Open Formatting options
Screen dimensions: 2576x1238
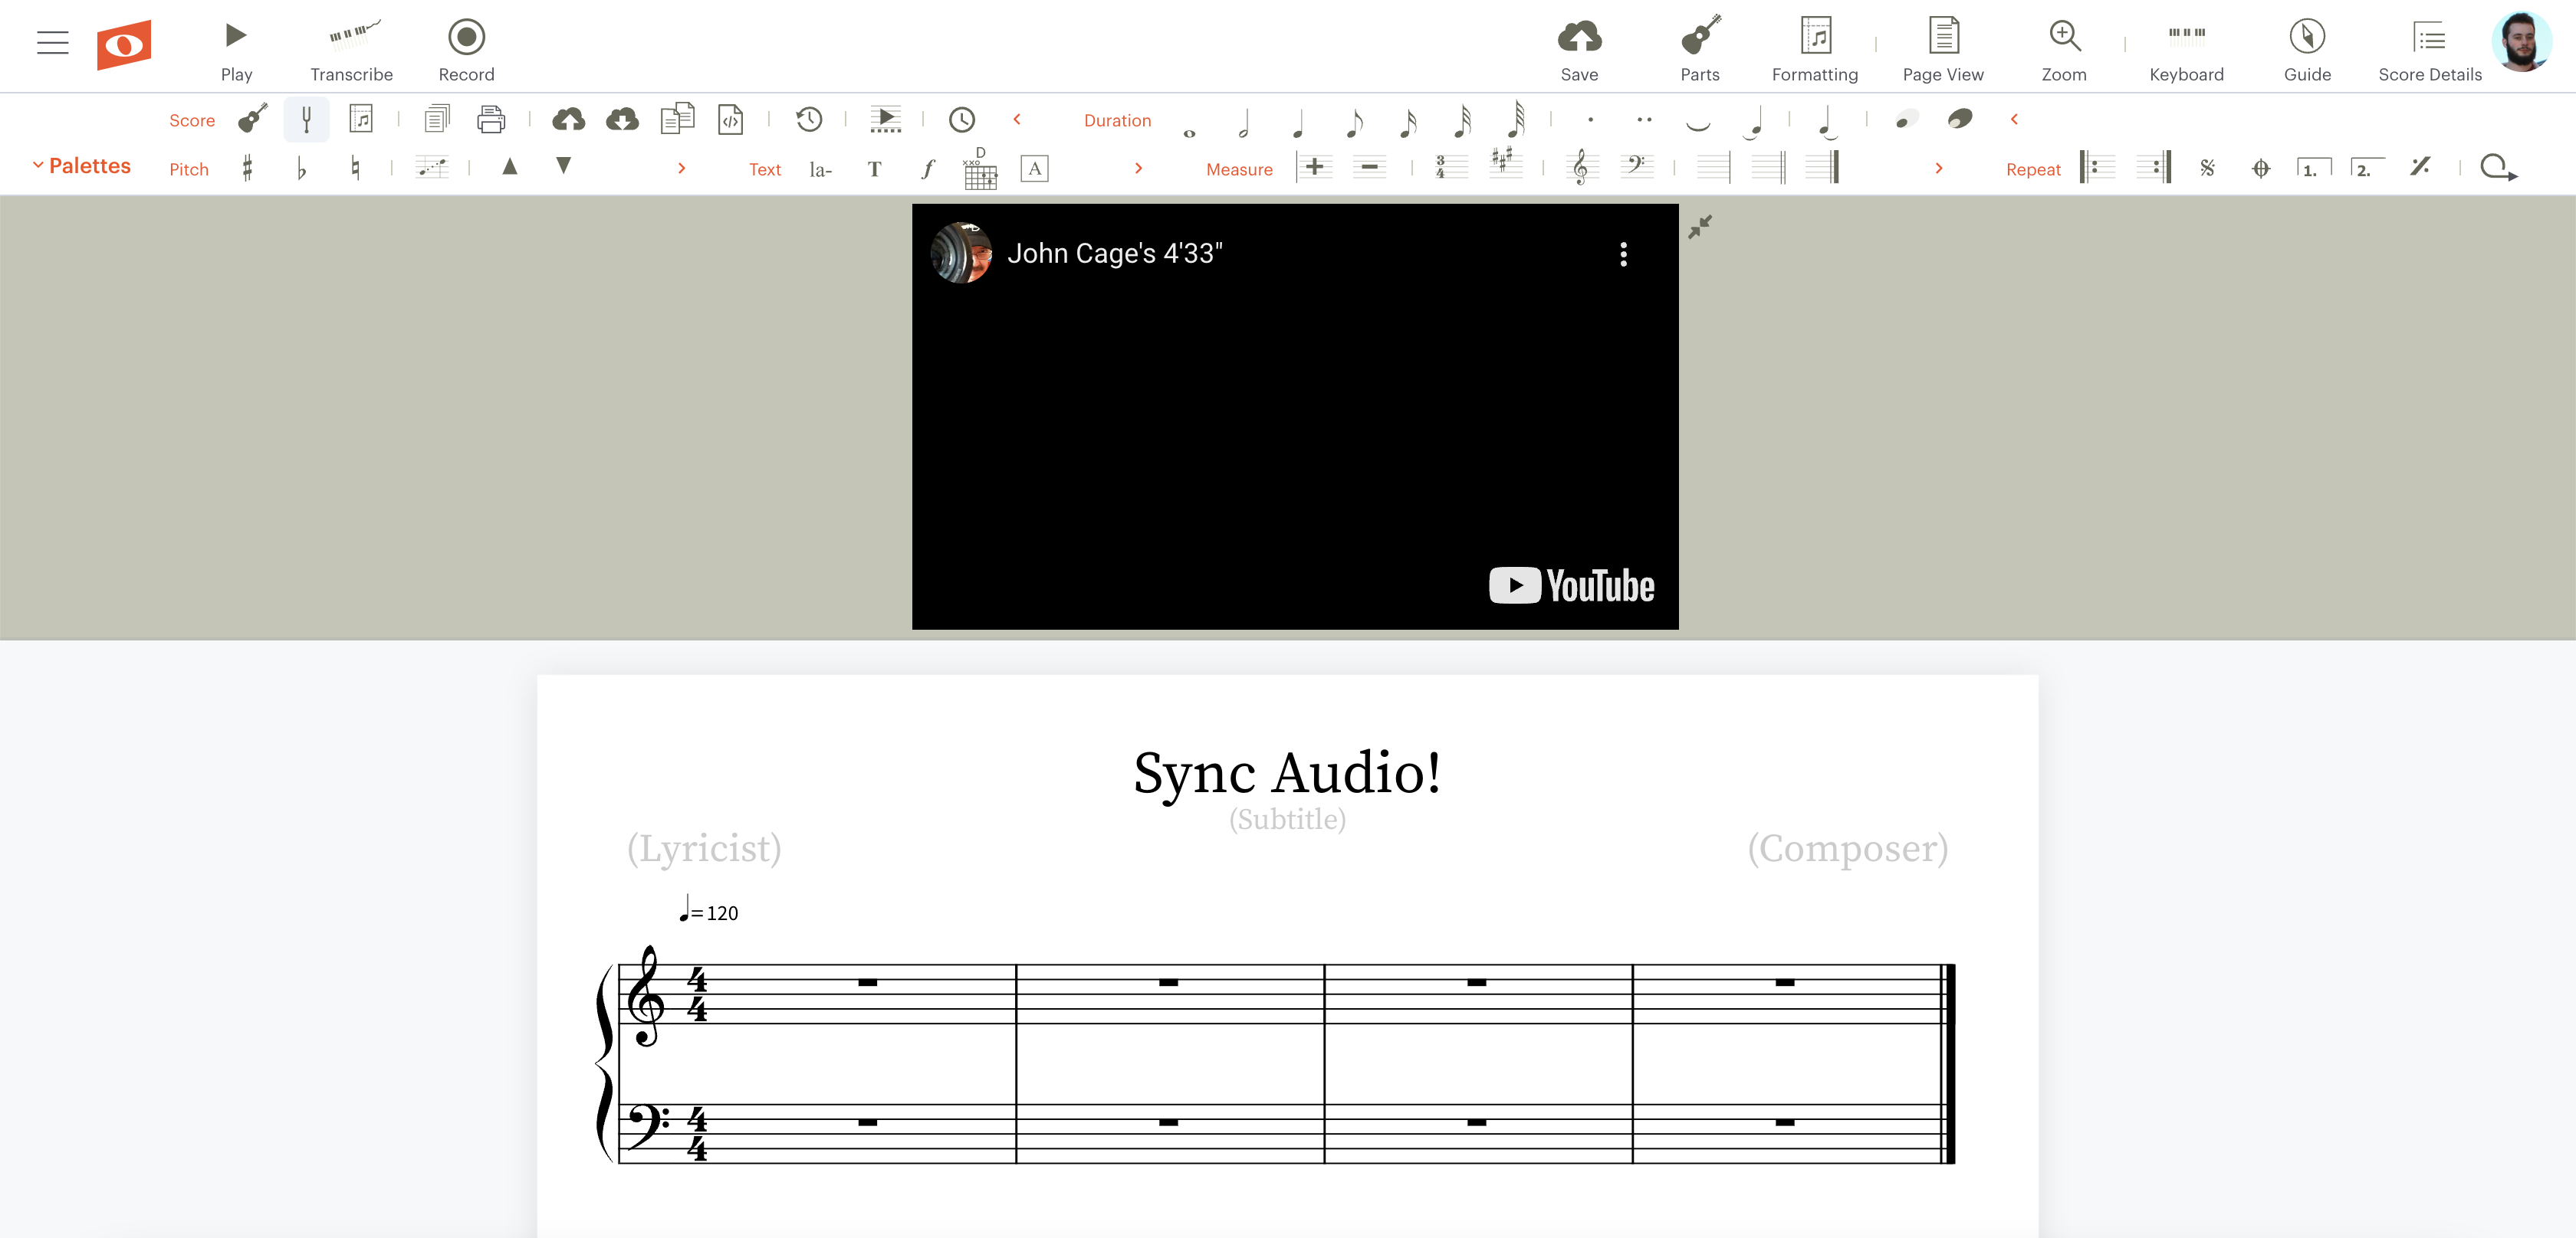[x=1814, y=50]
